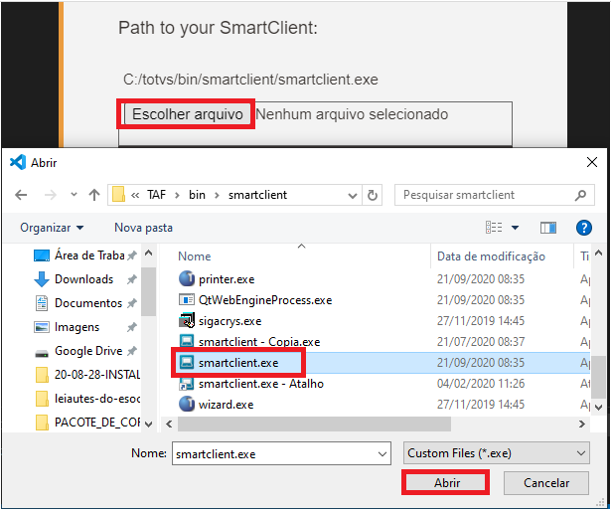The height and width of the screenshot is (511, 611).
Task: Click the Escolher arquivo button
Action: pyautogui.click(x=188, y=114)
